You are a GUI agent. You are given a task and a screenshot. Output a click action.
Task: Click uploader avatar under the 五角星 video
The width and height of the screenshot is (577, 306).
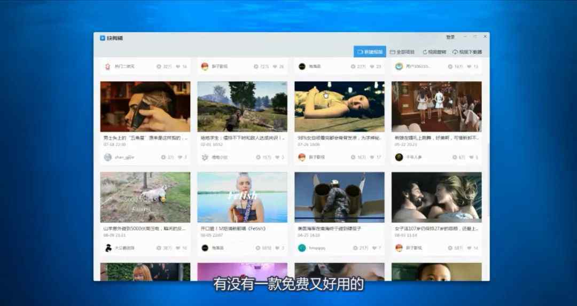click(x=108, y=157)
